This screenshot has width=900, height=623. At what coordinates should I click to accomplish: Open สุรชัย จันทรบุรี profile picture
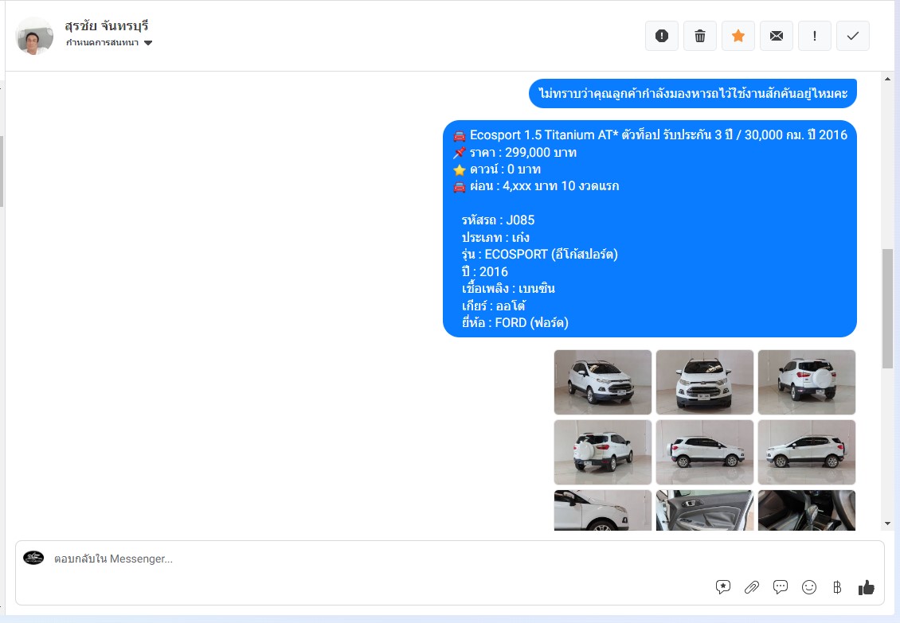click(34, 36)
